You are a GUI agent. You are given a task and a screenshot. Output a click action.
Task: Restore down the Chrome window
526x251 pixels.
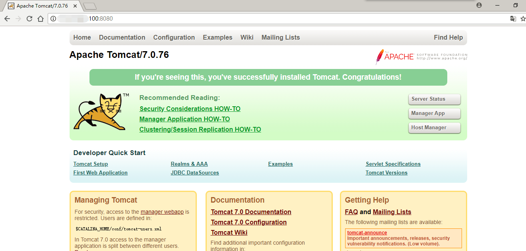516,5
